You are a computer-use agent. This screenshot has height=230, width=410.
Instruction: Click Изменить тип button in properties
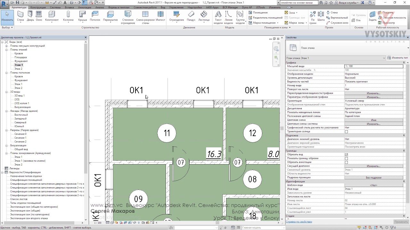[398, 58]
